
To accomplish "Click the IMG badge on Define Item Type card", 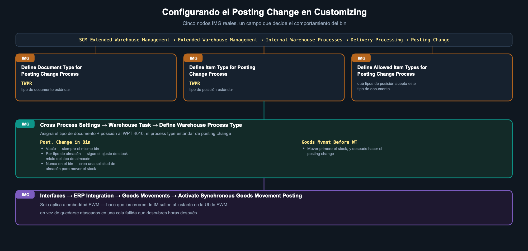I will click(193, 58).
